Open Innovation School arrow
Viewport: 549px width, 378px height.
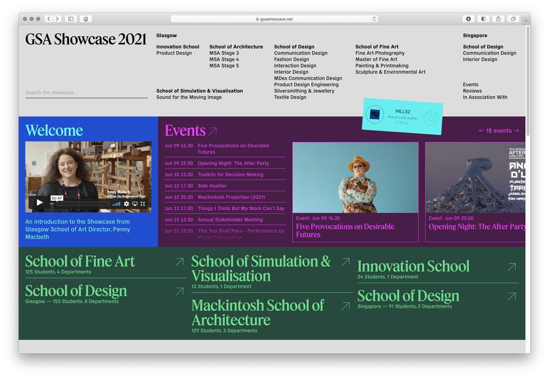click(x=511, y=266)
